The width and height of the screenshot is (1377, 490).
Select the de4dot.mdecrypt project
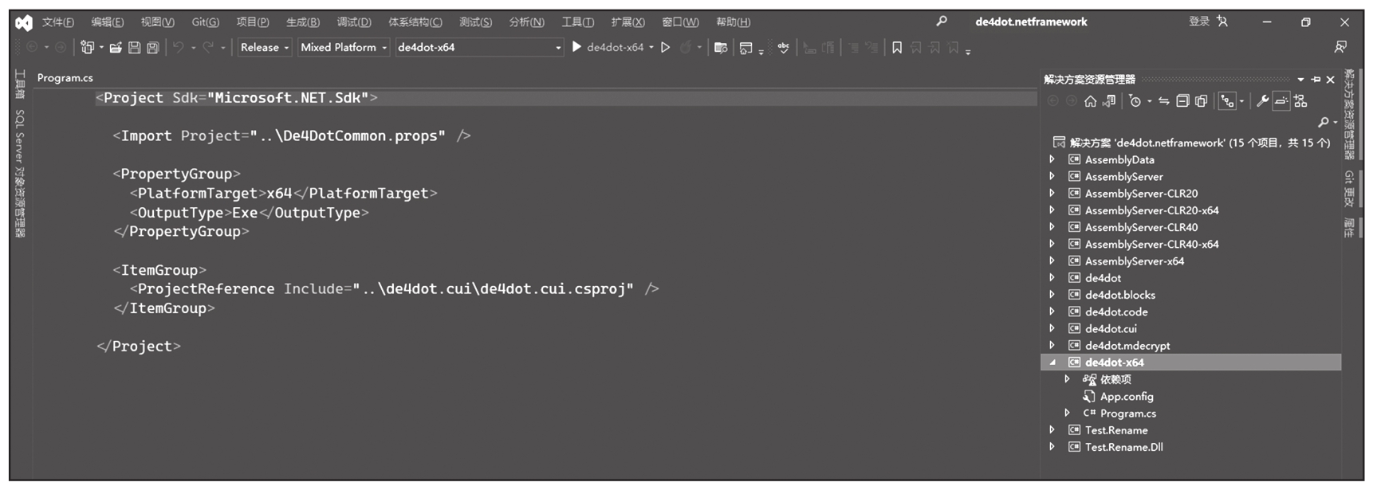pyautogui.click(x=1127, y=346)
